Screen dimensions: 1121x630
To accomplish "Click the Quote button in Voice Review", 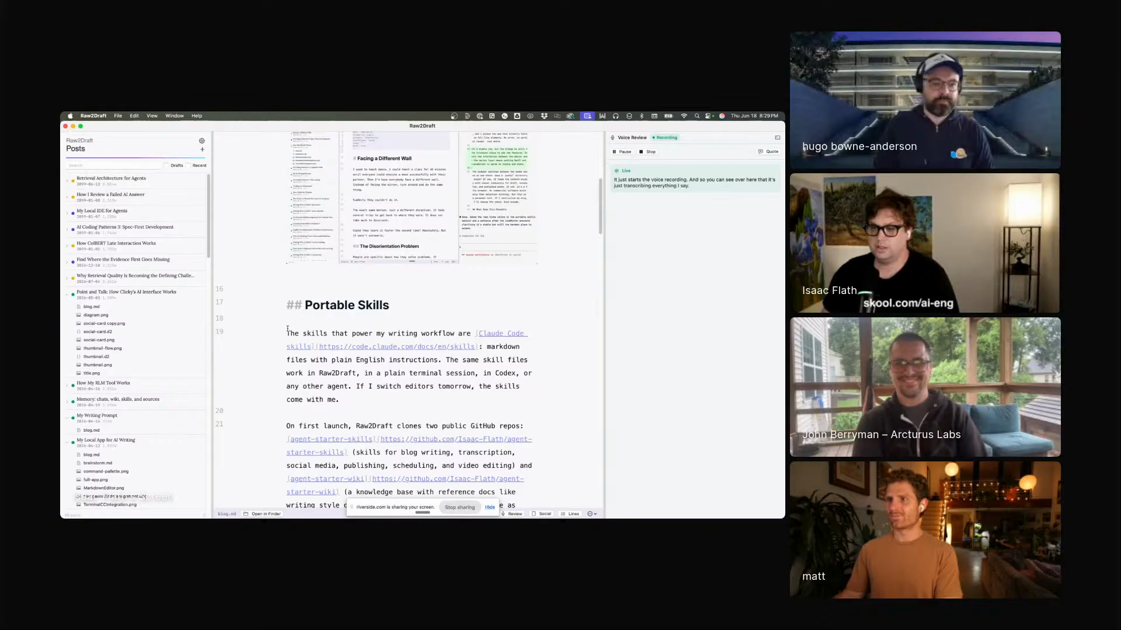I will [x=768, y=152].
